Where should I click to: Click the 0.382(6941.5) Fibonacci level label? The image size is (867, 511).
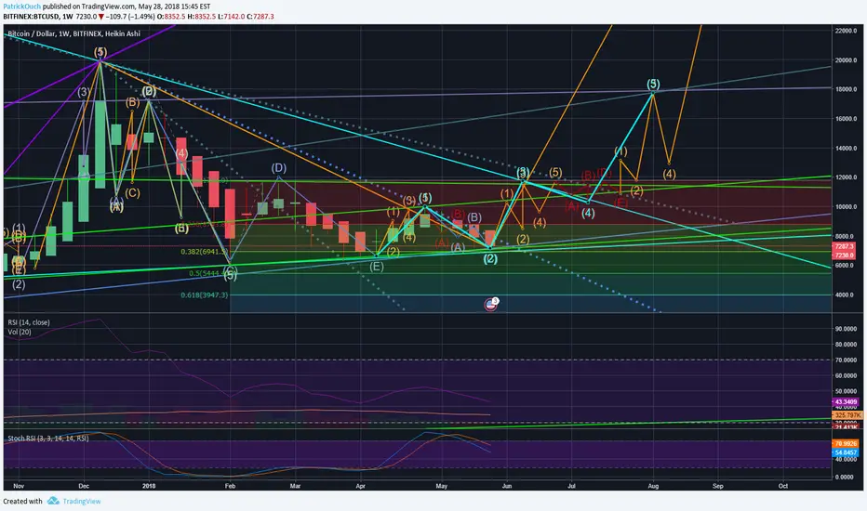(x=204, y=252)
